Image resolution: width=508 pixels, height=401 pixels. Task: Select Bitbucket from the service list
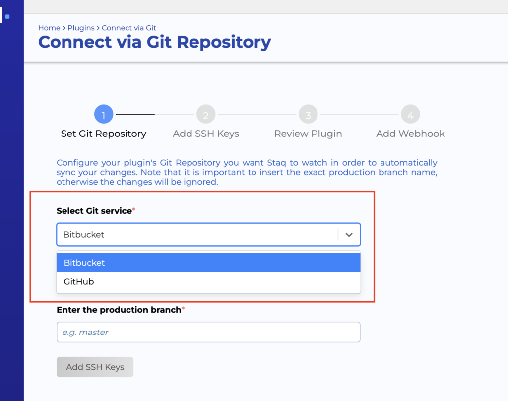tap(208, 262)
